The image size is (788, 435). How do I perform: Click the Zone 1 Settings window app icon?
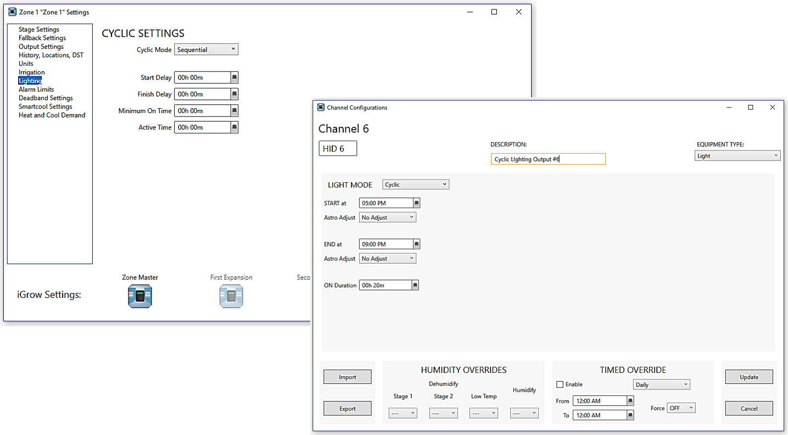(x=12, y=12)
